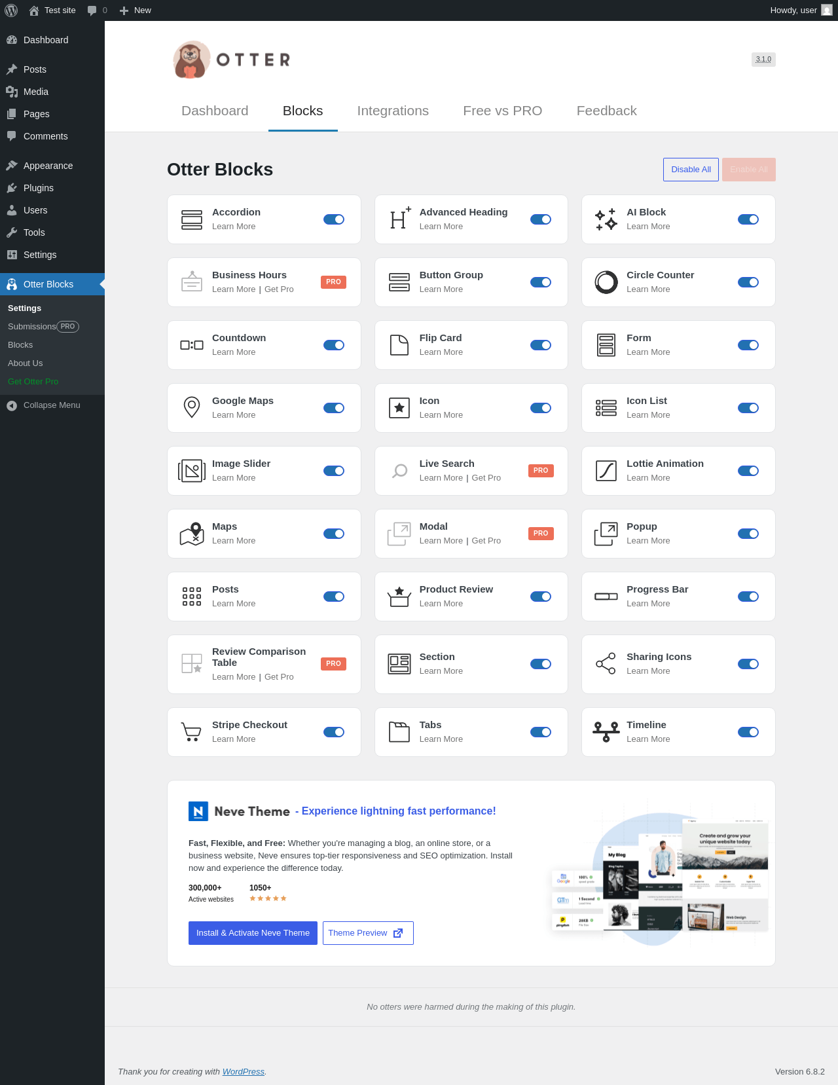The image size is (838, 1085).
Task: Click the Stripe Checkout cart icon
Action: (x=191, y=732)
